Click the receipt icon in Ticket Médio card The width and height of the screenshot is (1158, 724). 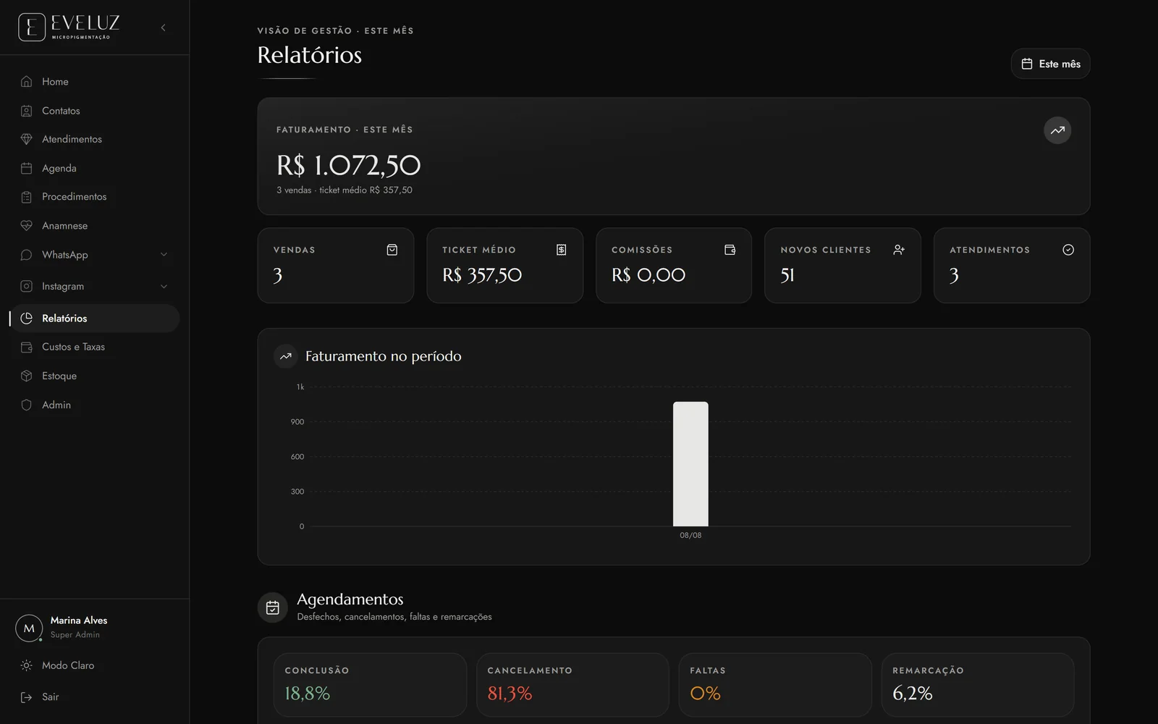pos(561,250)
